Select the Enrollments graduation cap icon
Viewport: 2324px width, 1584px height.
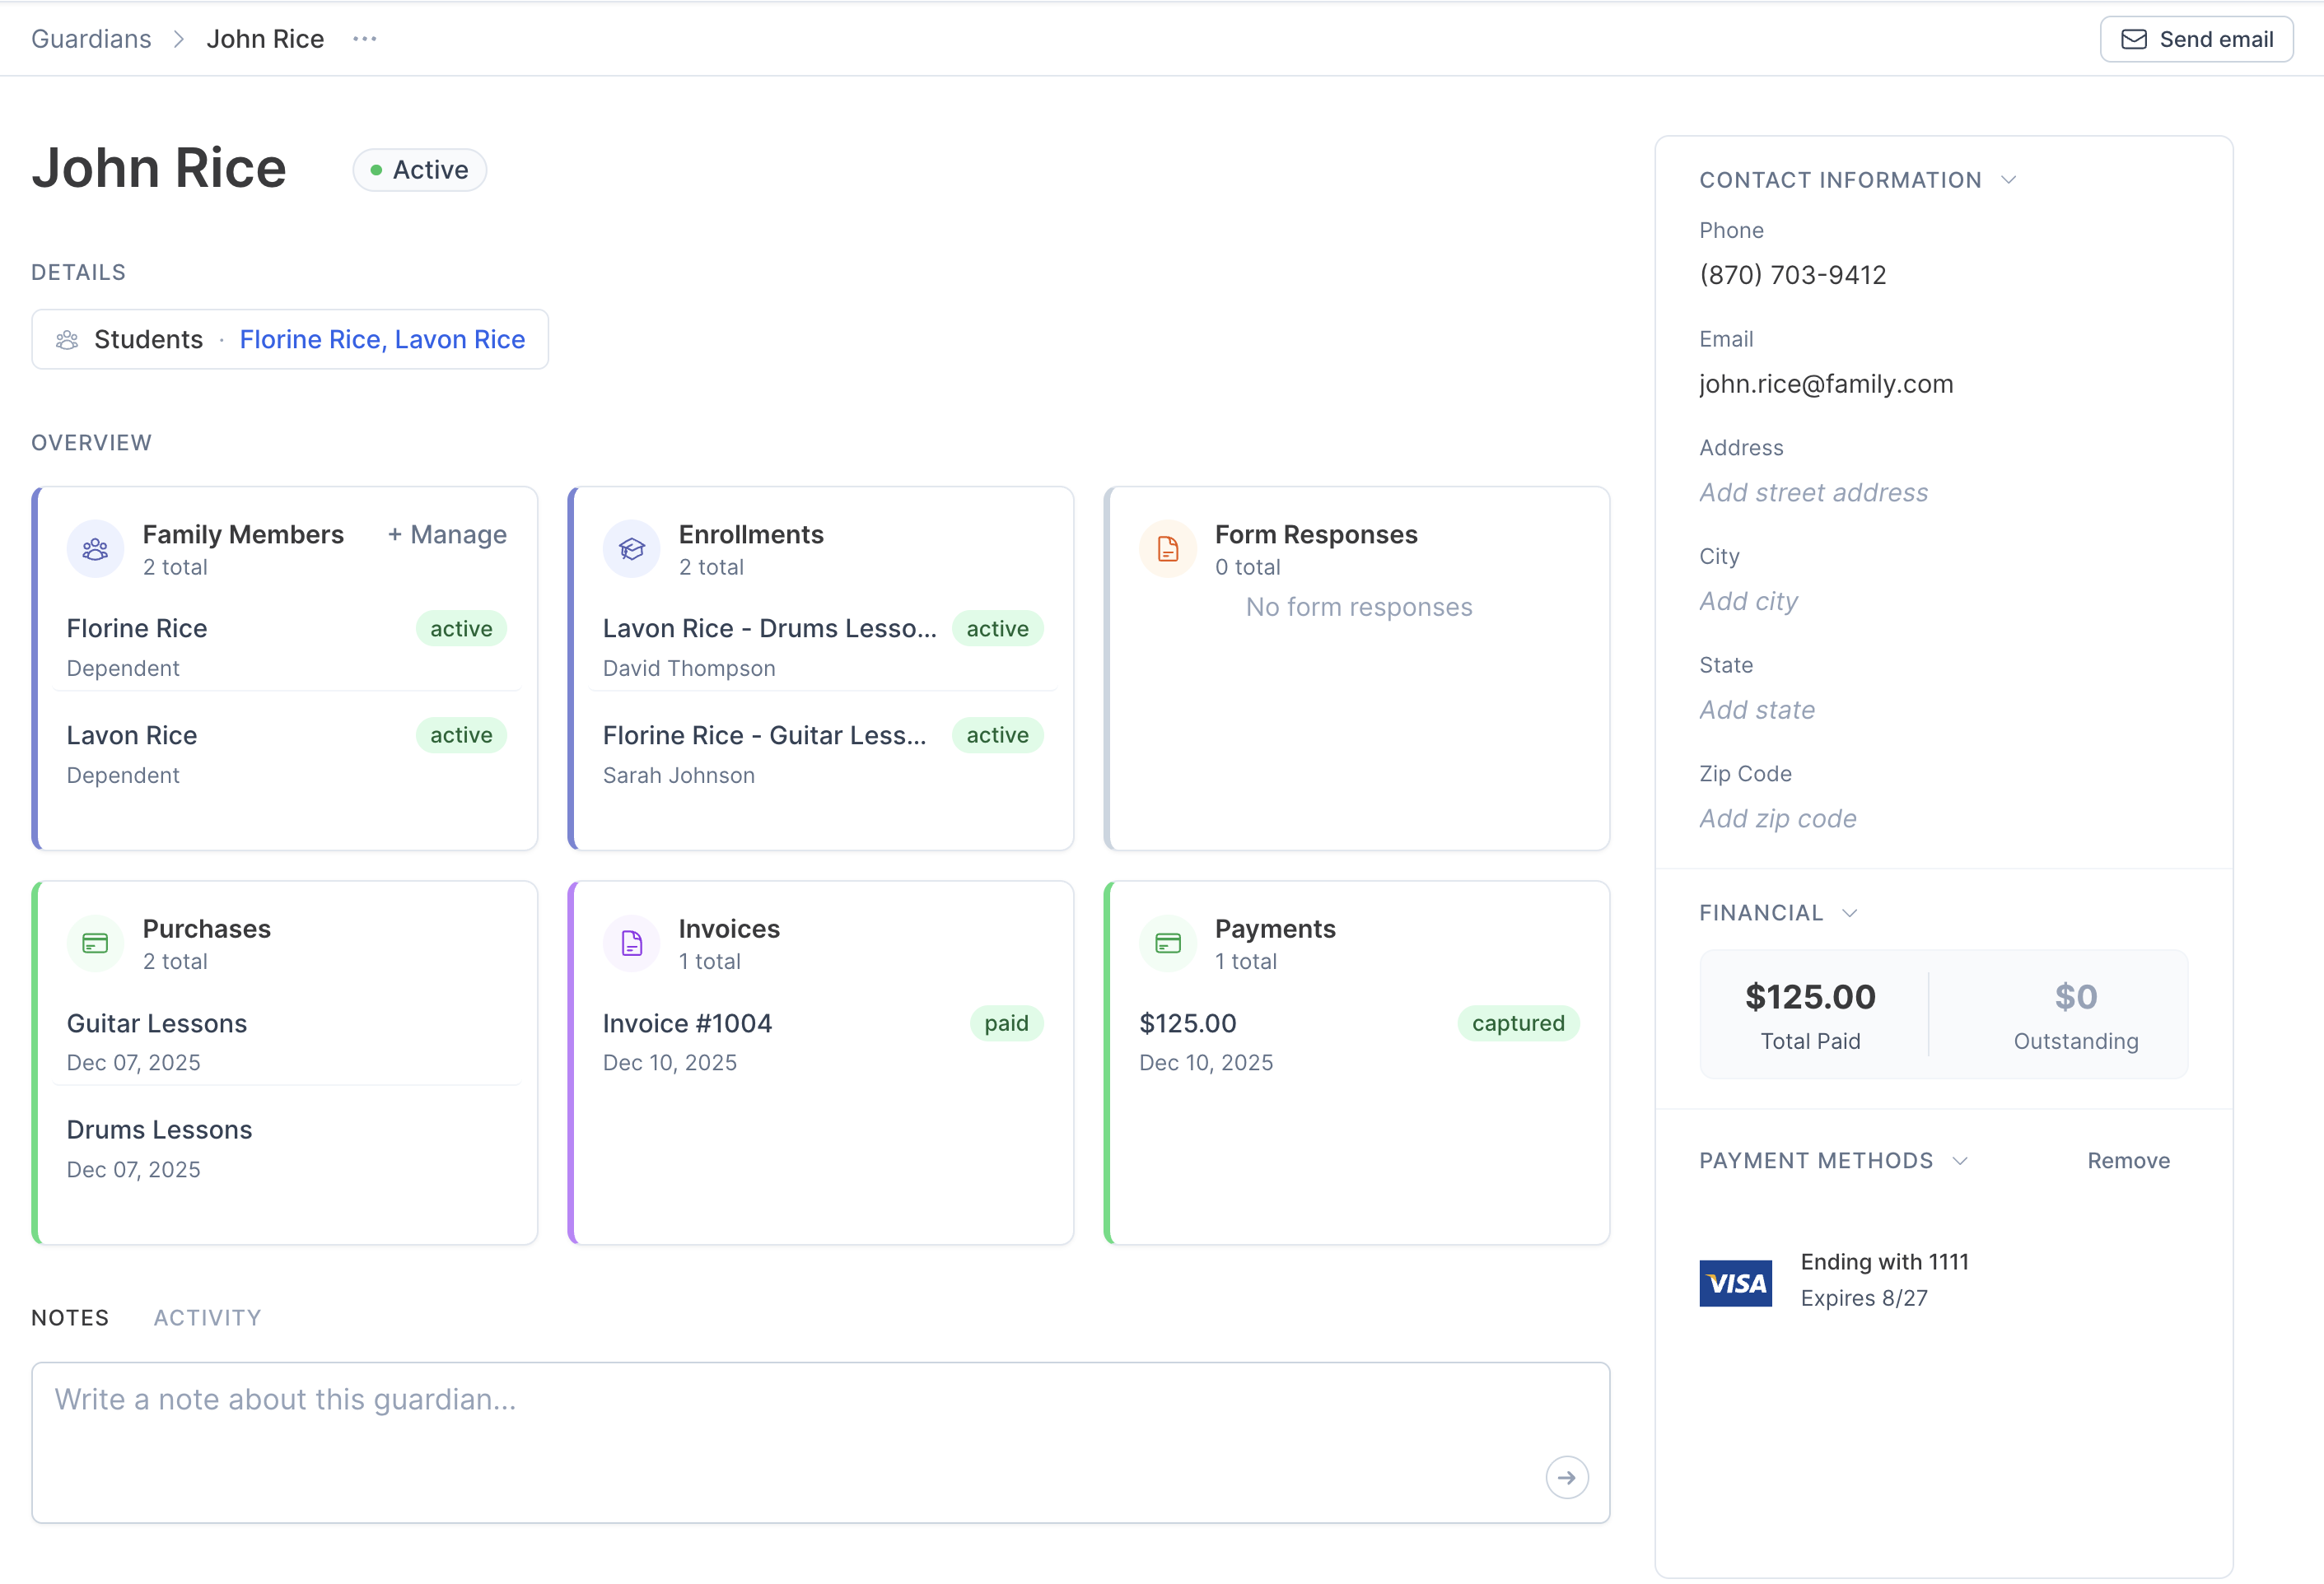(631, 548)
